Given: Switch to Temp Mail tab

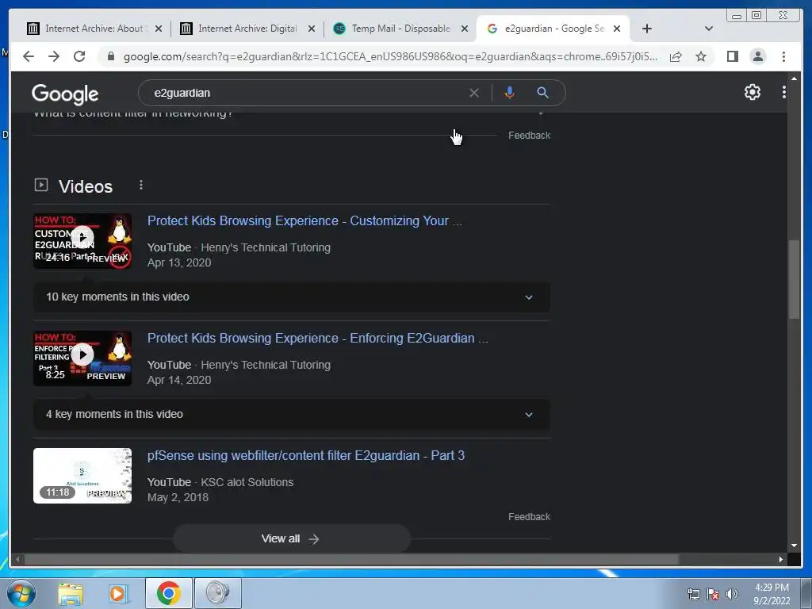Looking at the screenshot, I should [400, 29].
